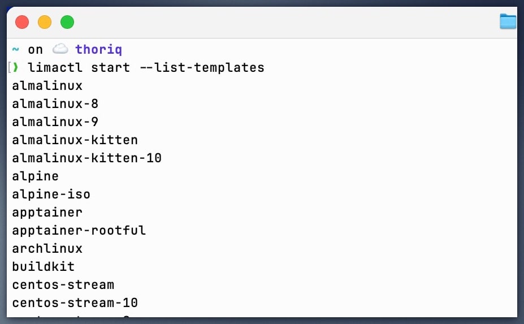Image resolution: width=524 pixels, height=324 pixels.
Task: Click the buildkit template entry
Action: click(44, 266)
